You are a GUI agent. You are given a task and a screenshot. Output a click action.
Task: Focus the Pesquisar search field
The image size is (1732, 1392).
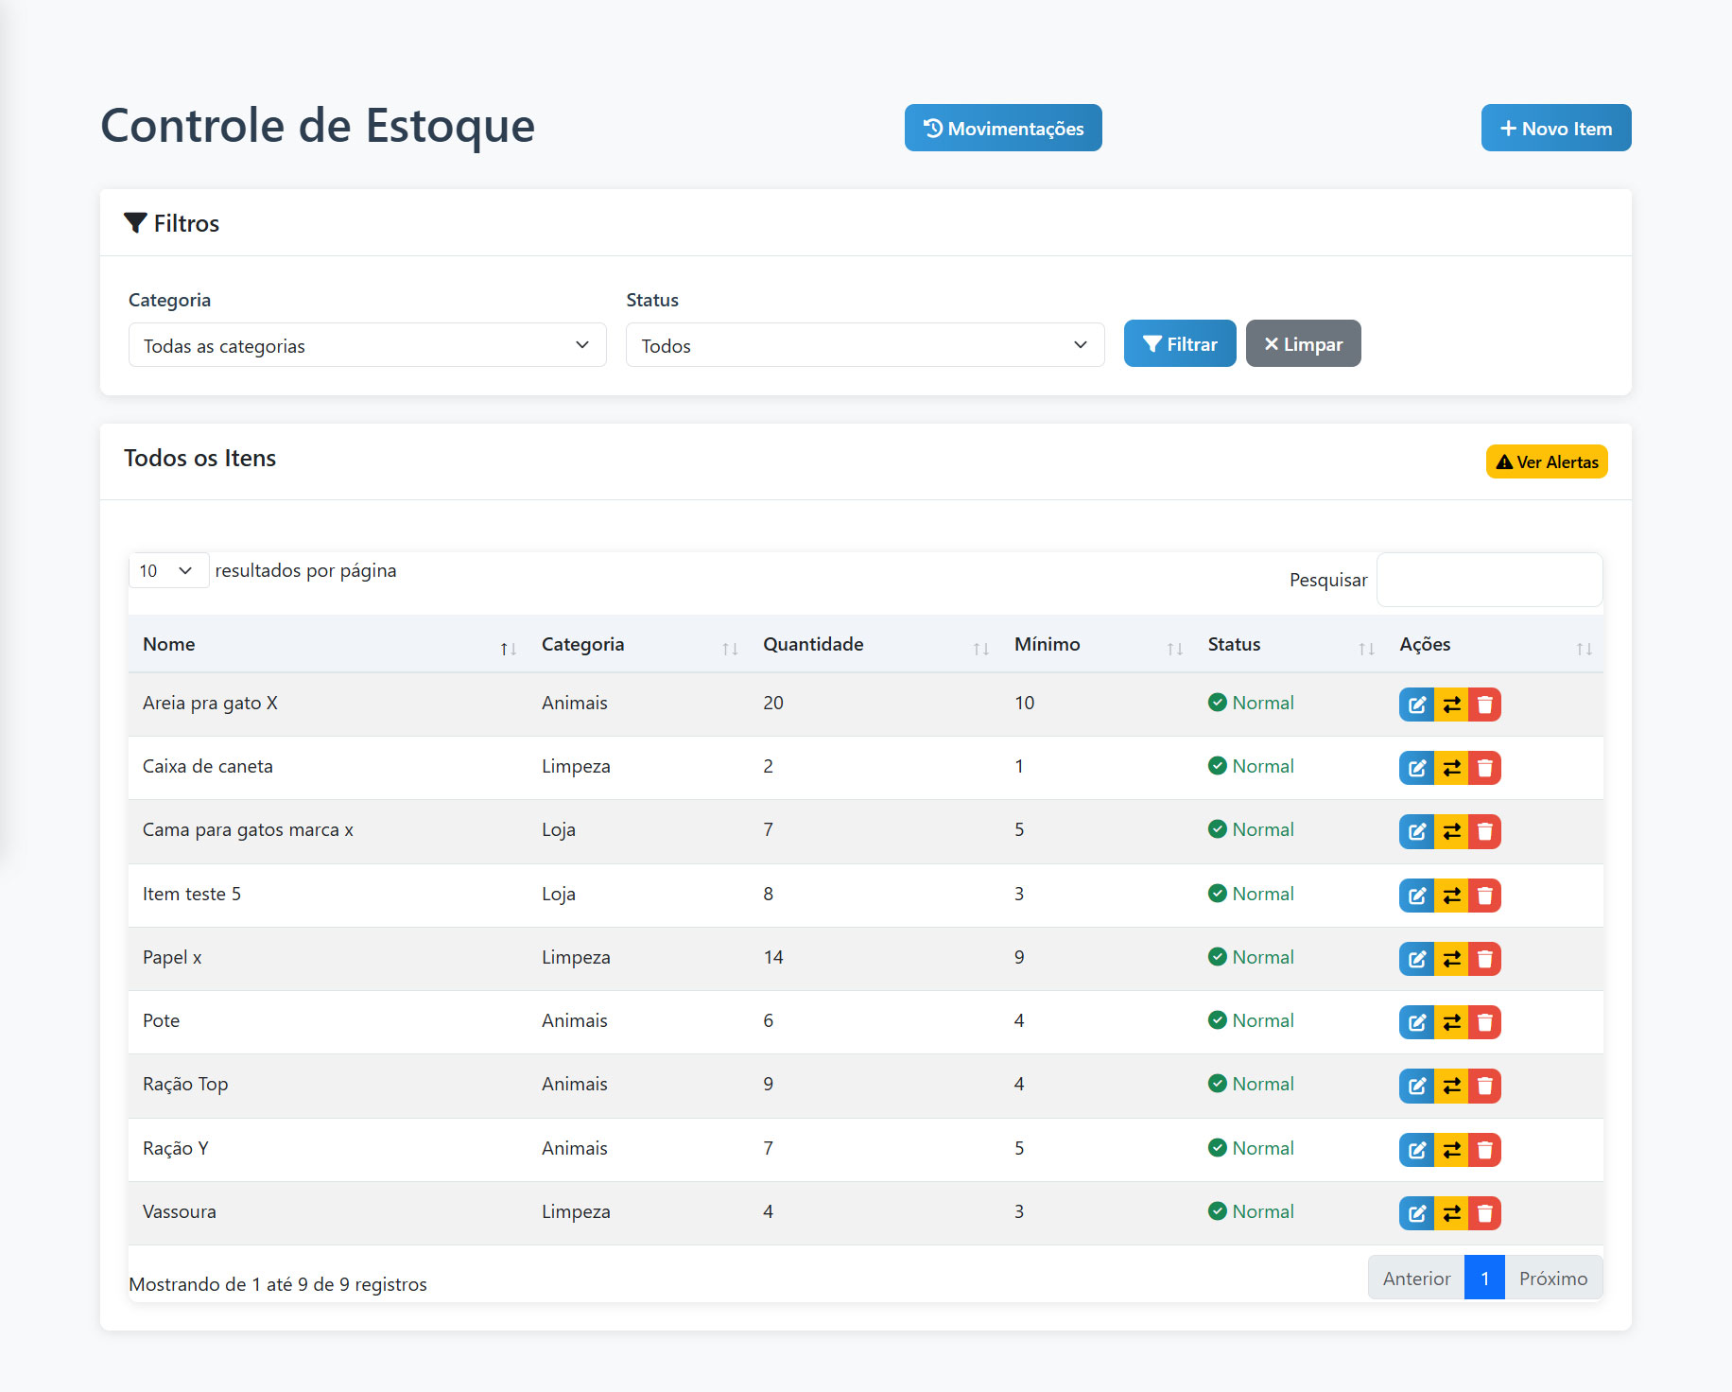[x=1489, y=580]
